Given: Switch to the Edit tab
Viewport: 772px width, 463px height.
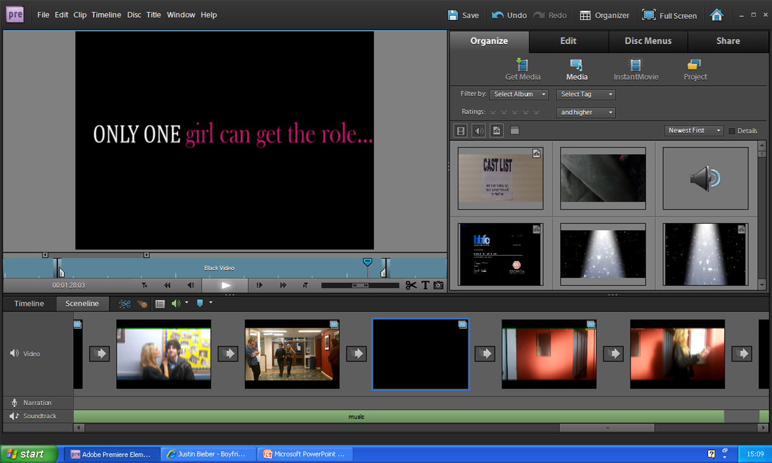Looking at the screenshot, I should (568, 41).
